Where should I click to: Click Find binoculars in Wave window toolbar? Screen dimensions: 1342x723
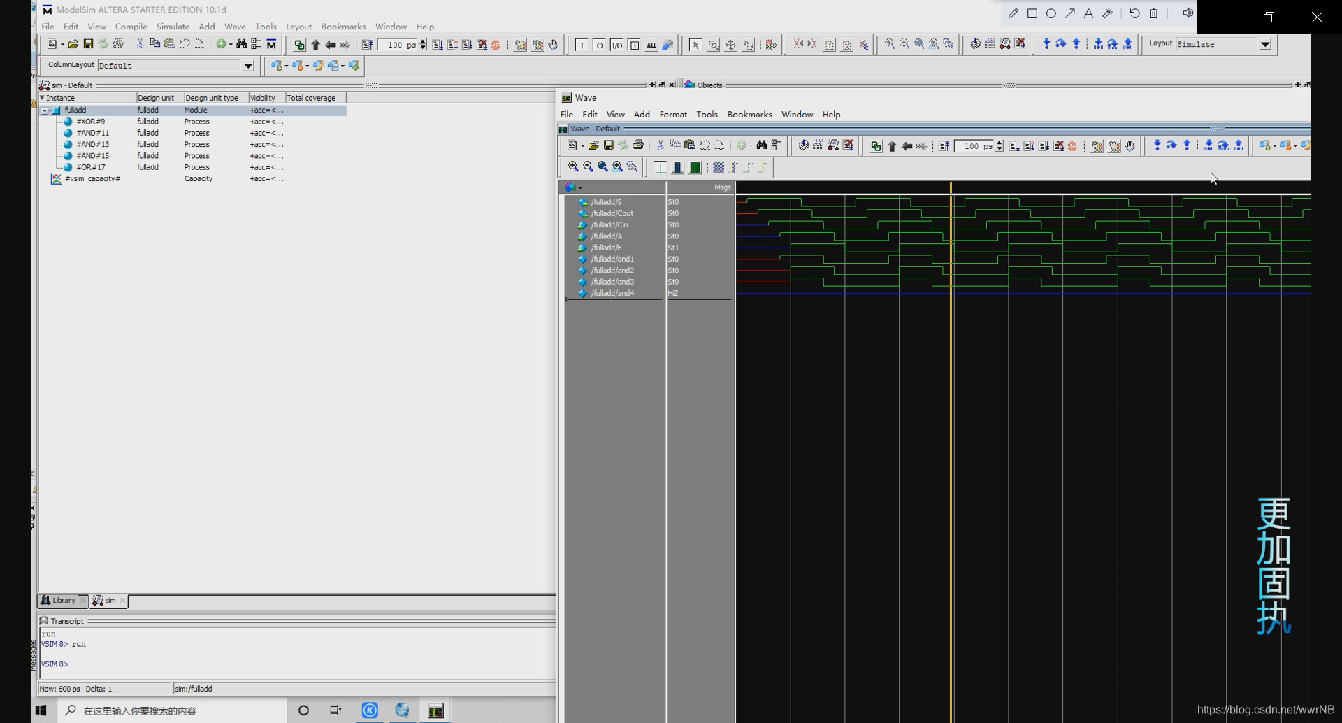pos(762,145)
